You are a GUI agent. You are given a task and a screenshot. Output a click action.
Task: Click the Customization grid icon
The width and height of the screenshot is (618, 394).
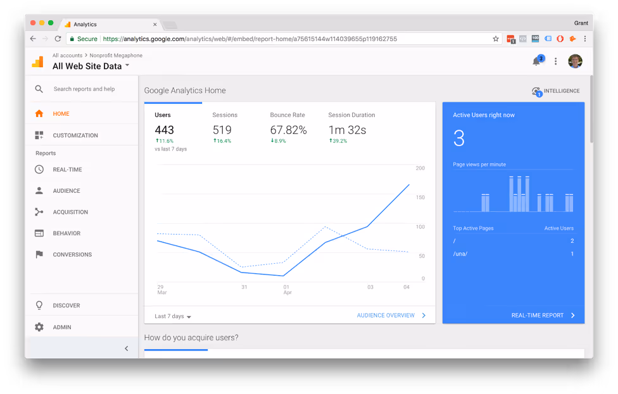pyautogui.click(x=39, y=135)
